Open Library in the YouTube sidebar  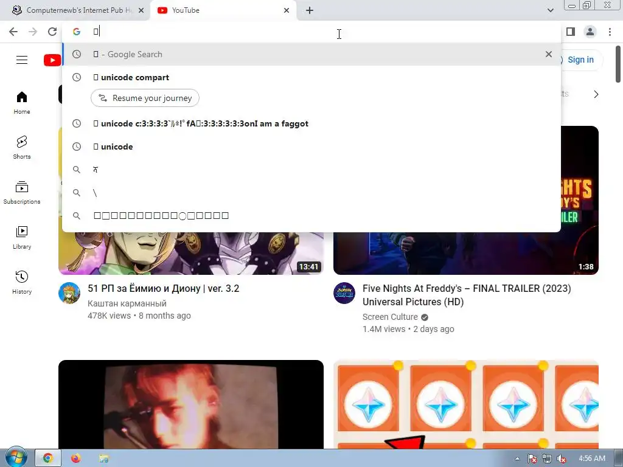(22, 238)
